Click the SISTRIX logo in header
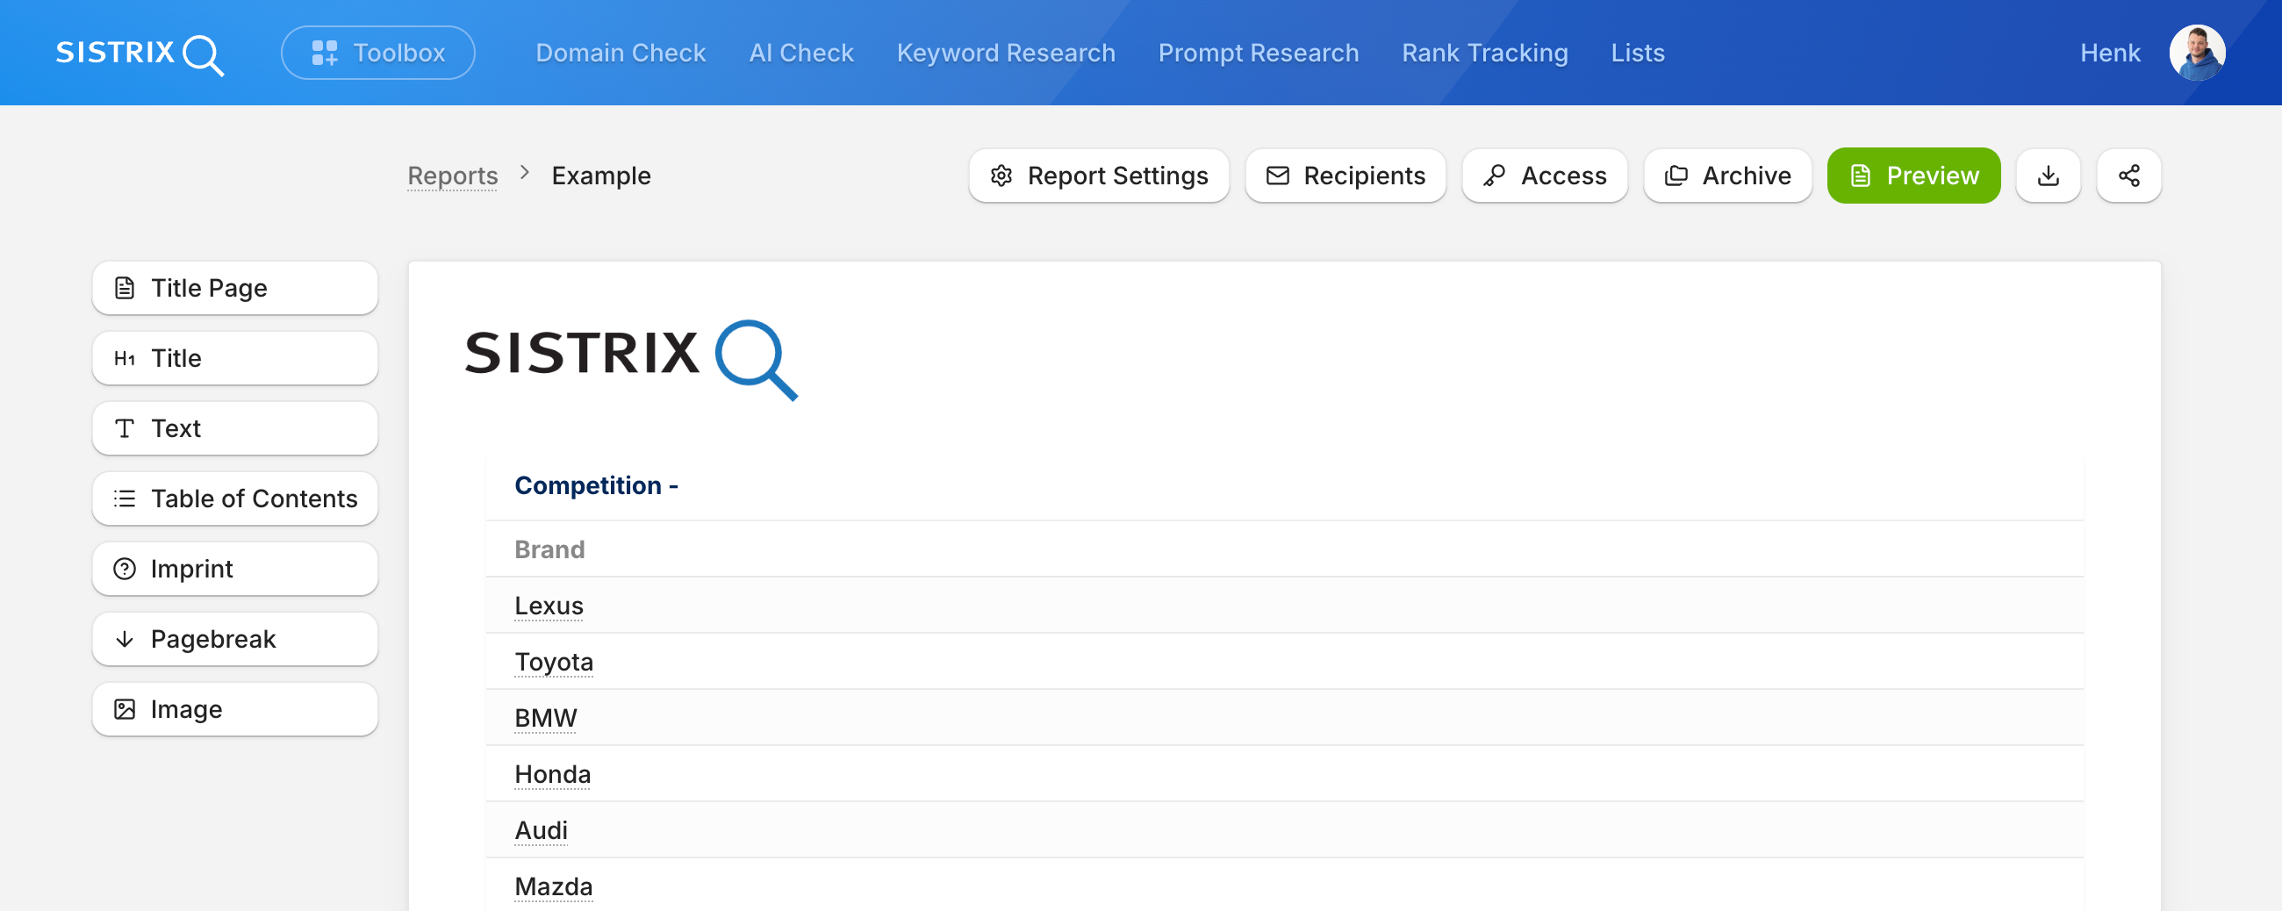The image size is (2282, 911). 140,54
